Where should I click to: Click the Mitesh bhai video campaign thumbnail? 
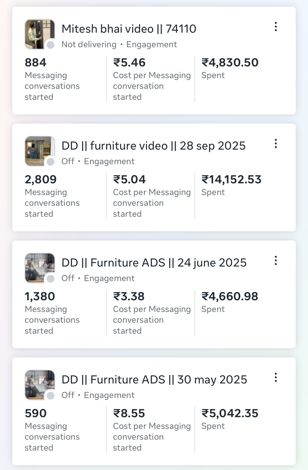[40, 34]
